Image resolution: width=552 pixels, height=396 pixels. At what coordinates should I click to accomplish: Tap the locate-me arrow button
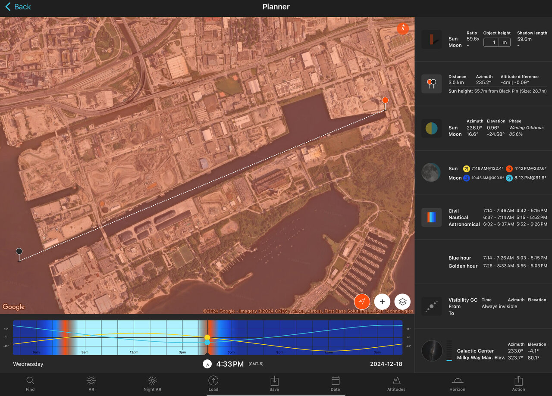pyautogui.click(x=362, y=302)
